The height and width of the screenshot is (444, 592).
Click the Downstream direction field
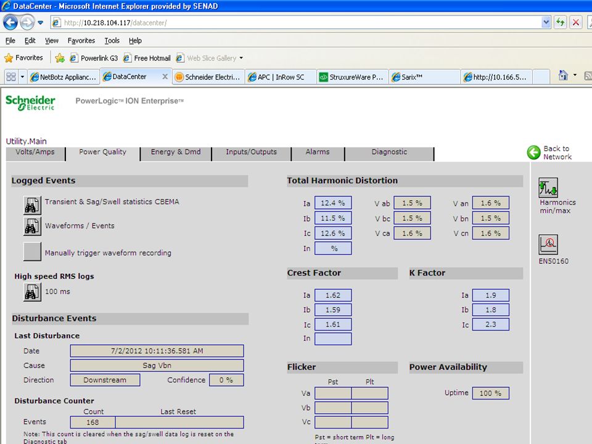coord(105,380)
